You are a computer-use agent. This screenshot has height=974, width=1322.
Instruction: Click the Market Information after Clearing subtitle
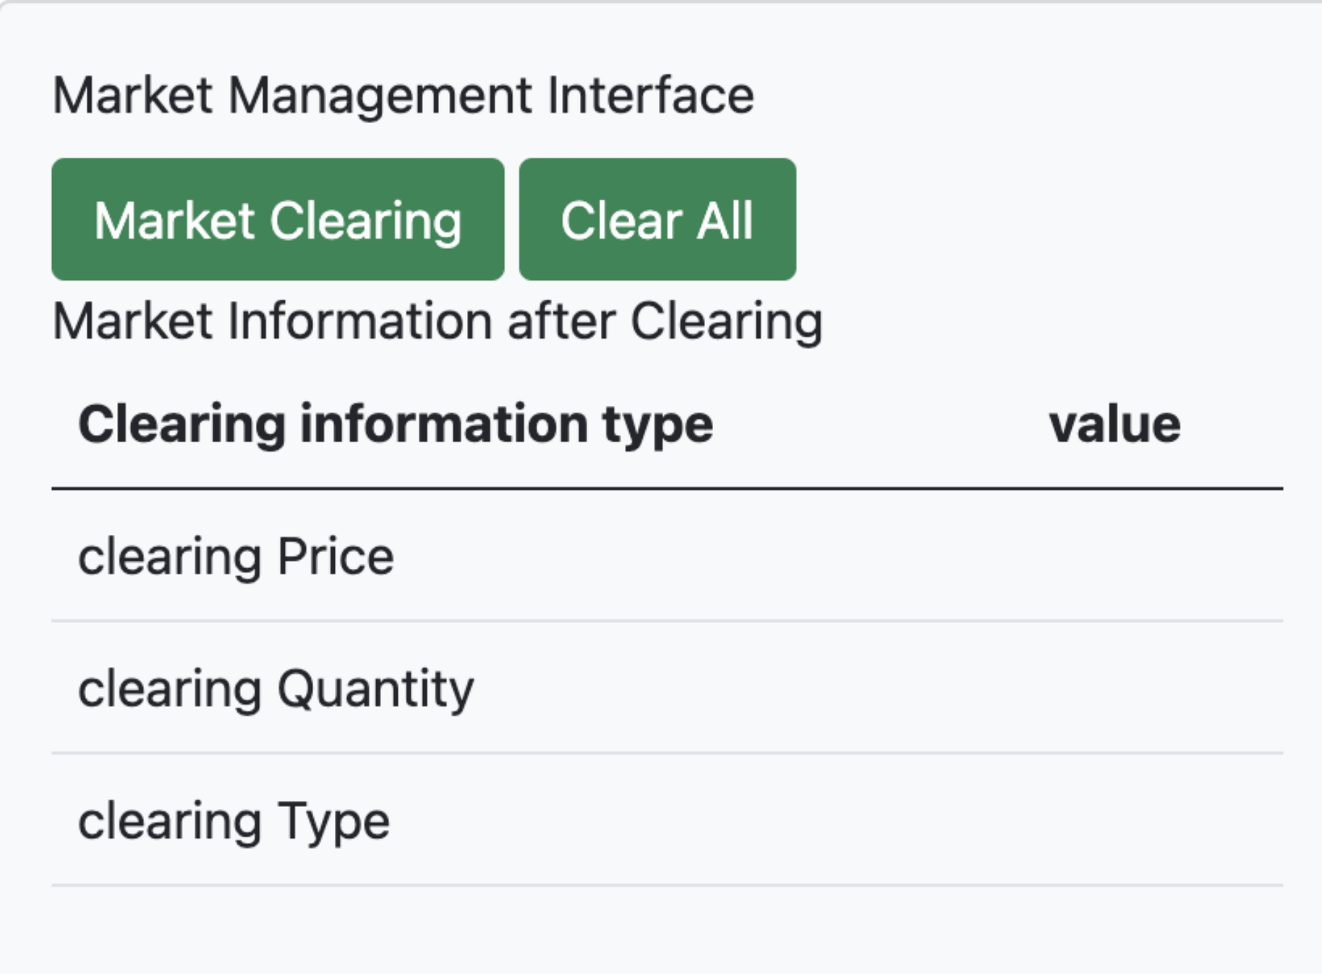[x=437, y=321]
